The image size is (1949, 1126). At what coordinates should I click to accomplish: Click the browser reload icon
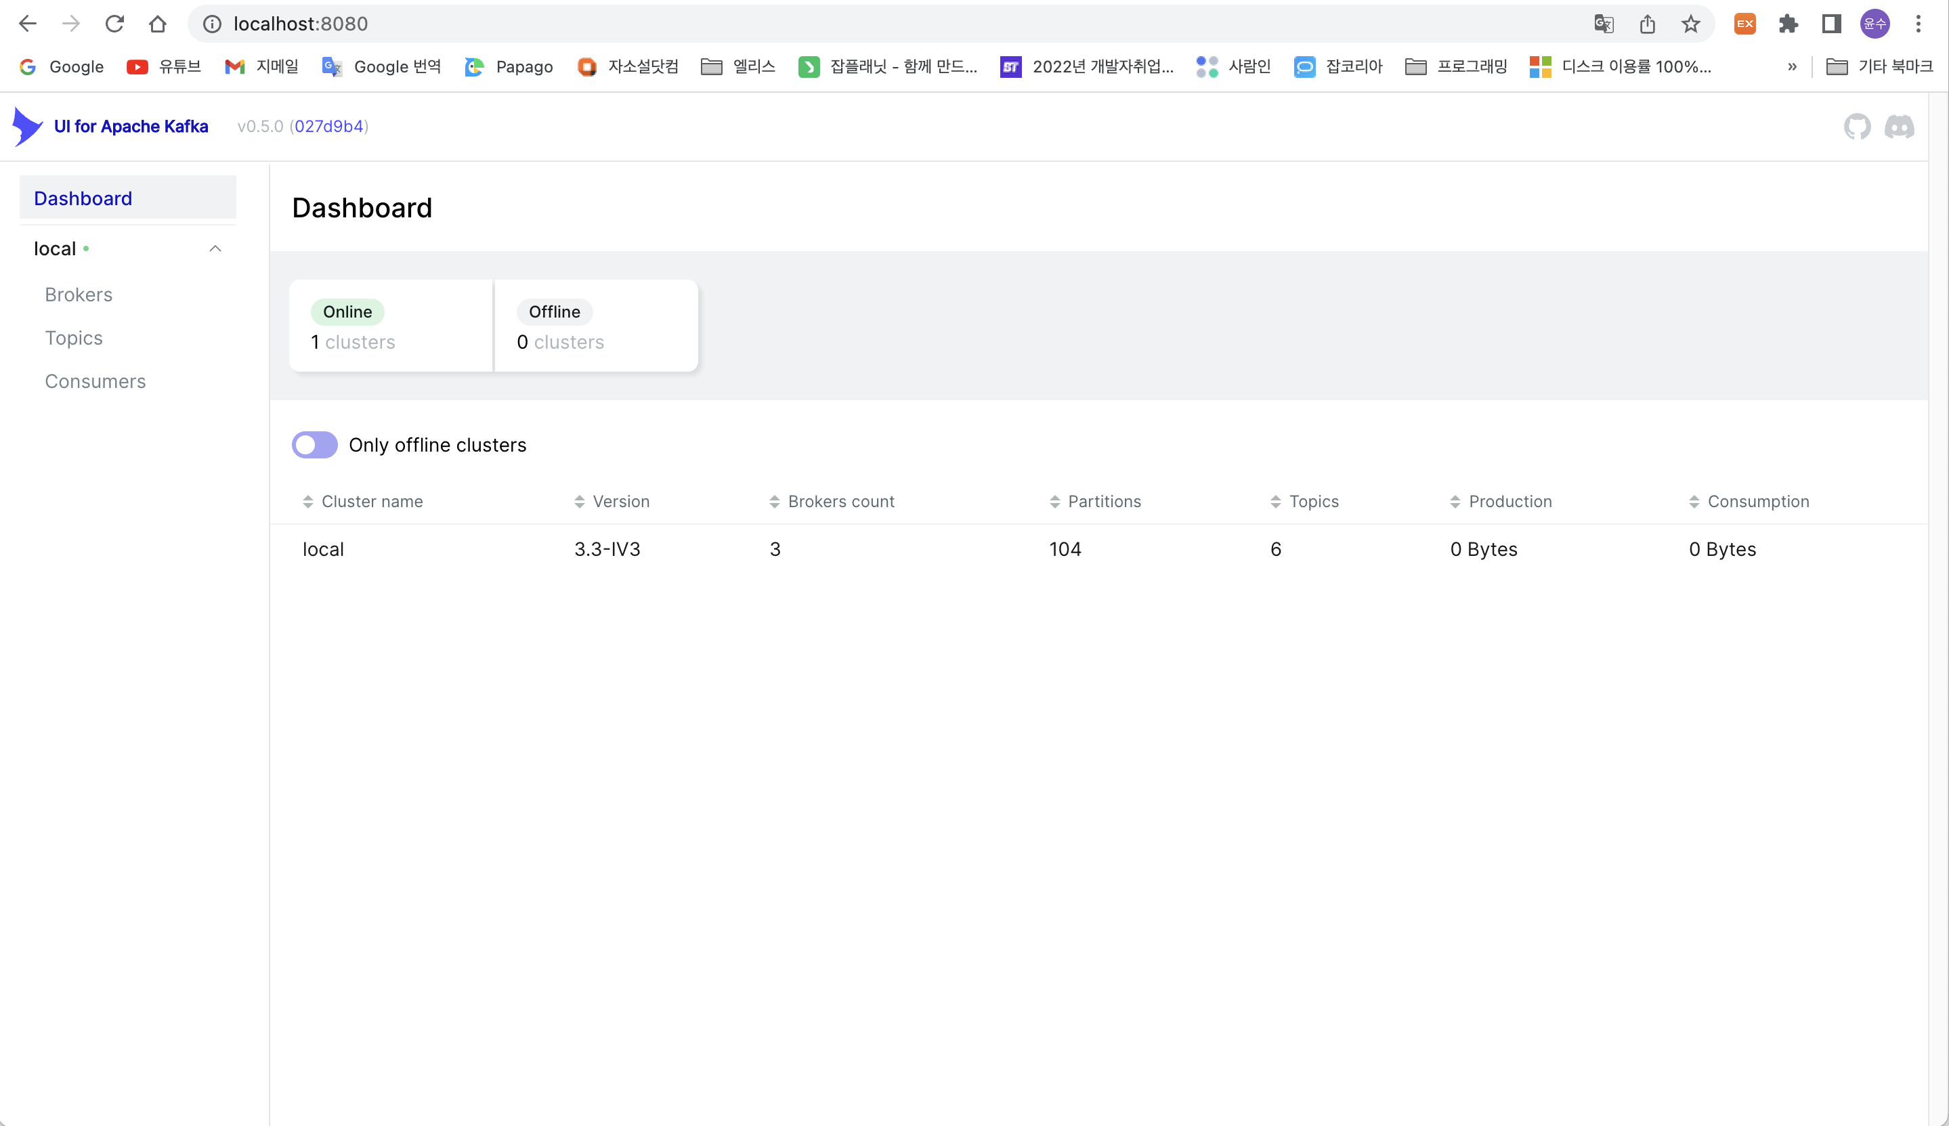[x=114, y=24]
